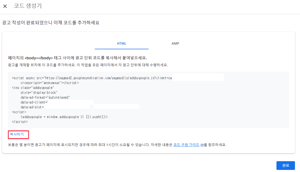
Task: Click the script async src code line
Action: click(x=92, y=78)
